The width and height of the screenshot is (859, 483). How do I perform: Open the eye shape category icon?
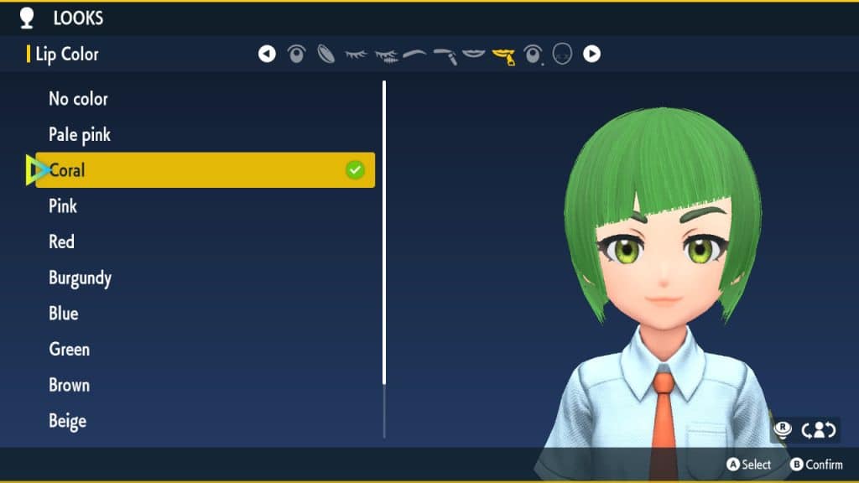[296, 54]
